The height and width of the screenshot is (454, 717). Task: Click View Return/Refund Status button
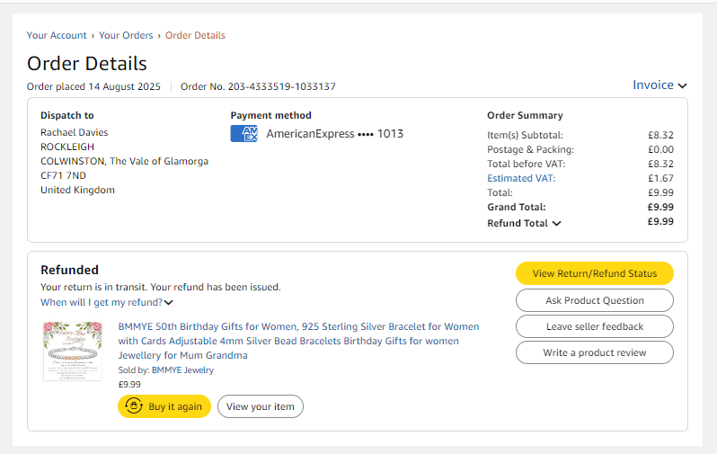[594, 273]
